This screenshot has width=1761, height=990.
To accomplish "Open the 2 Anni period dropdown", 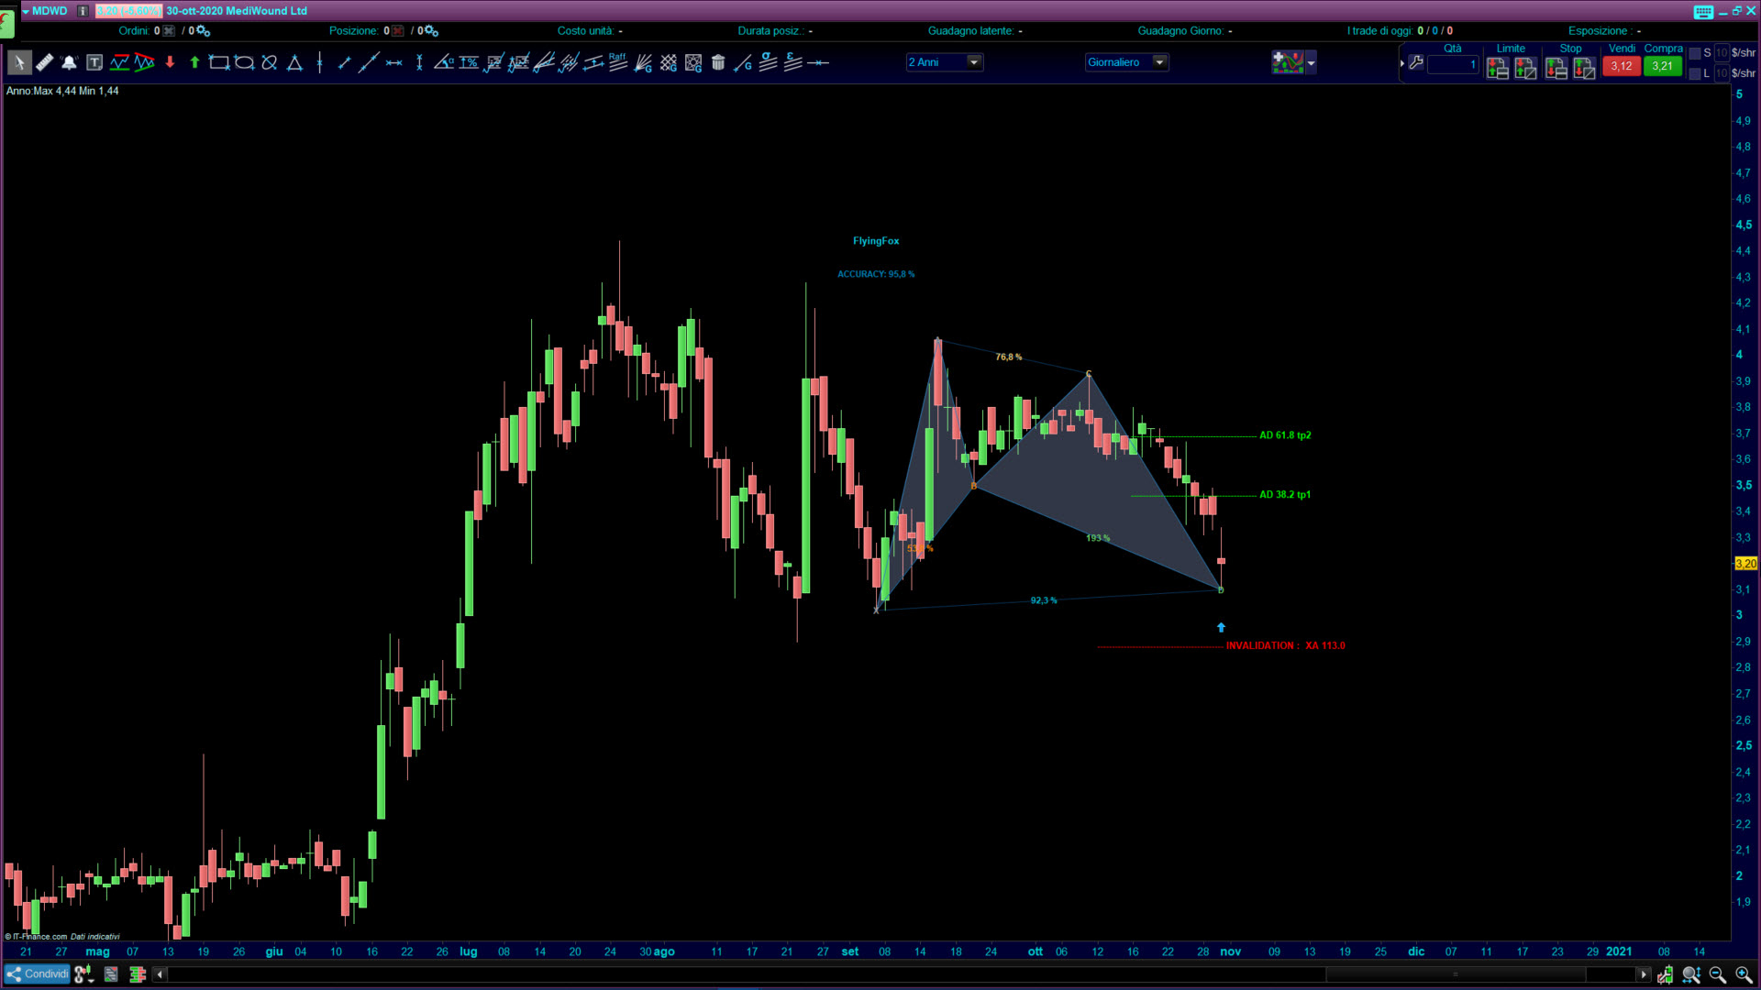I will point(974,62).
